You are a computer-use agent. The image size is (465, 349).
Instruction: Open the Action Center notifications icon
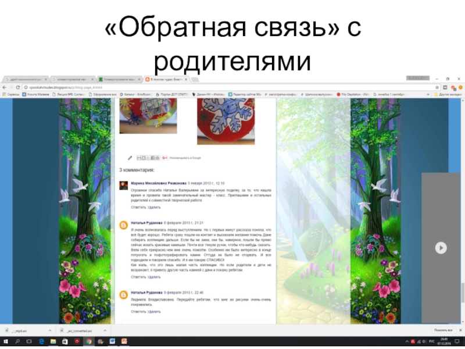coord(457,341)
